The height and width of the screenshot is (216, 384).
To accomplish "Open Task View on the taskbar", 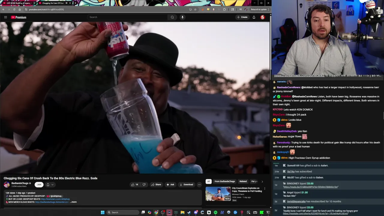I will point(143,212).
